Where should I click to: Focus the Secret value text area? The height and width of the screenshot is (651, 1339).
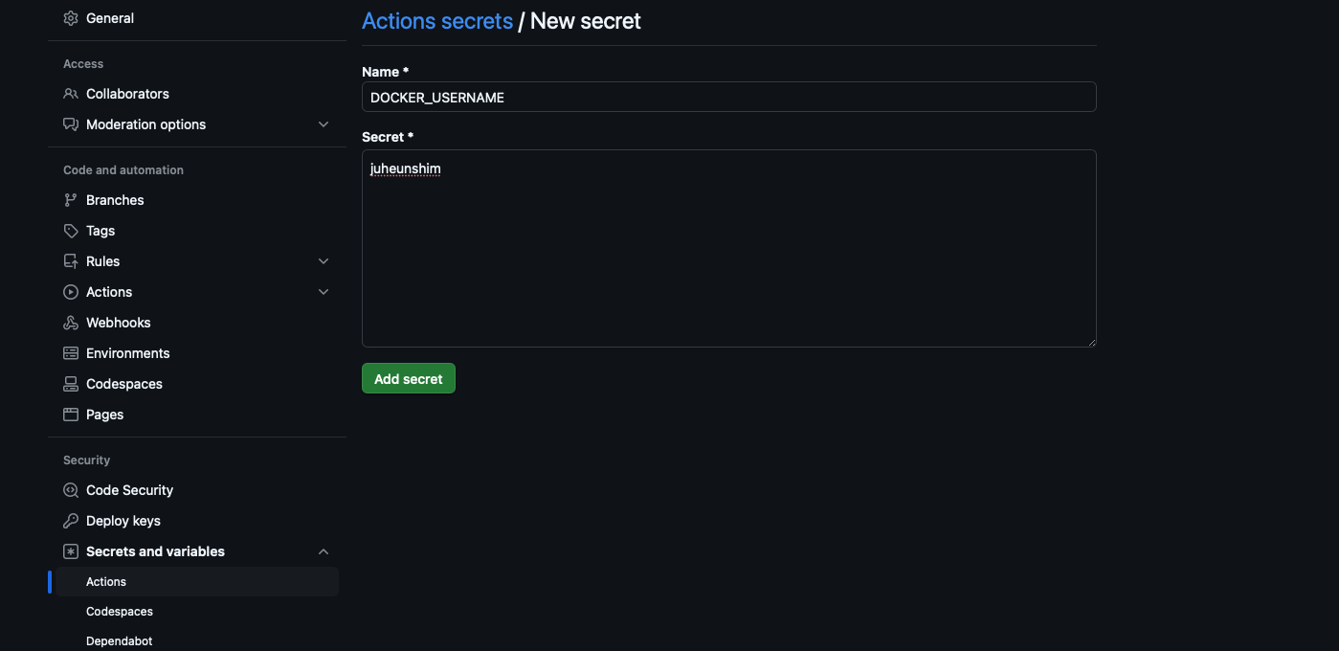[728, 248]
